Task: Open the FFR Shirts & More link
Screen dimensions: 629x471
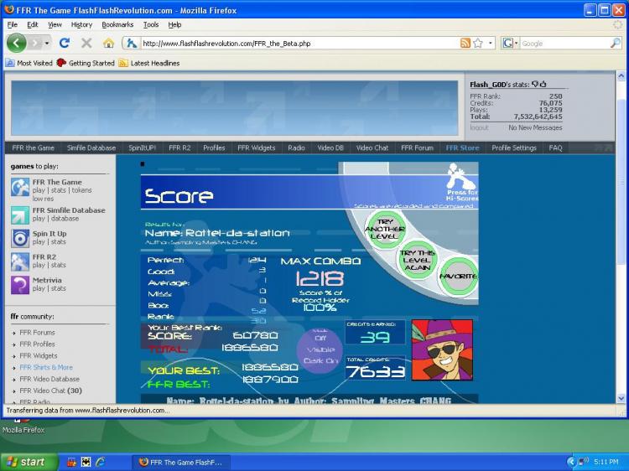Action: pos(46,367)
